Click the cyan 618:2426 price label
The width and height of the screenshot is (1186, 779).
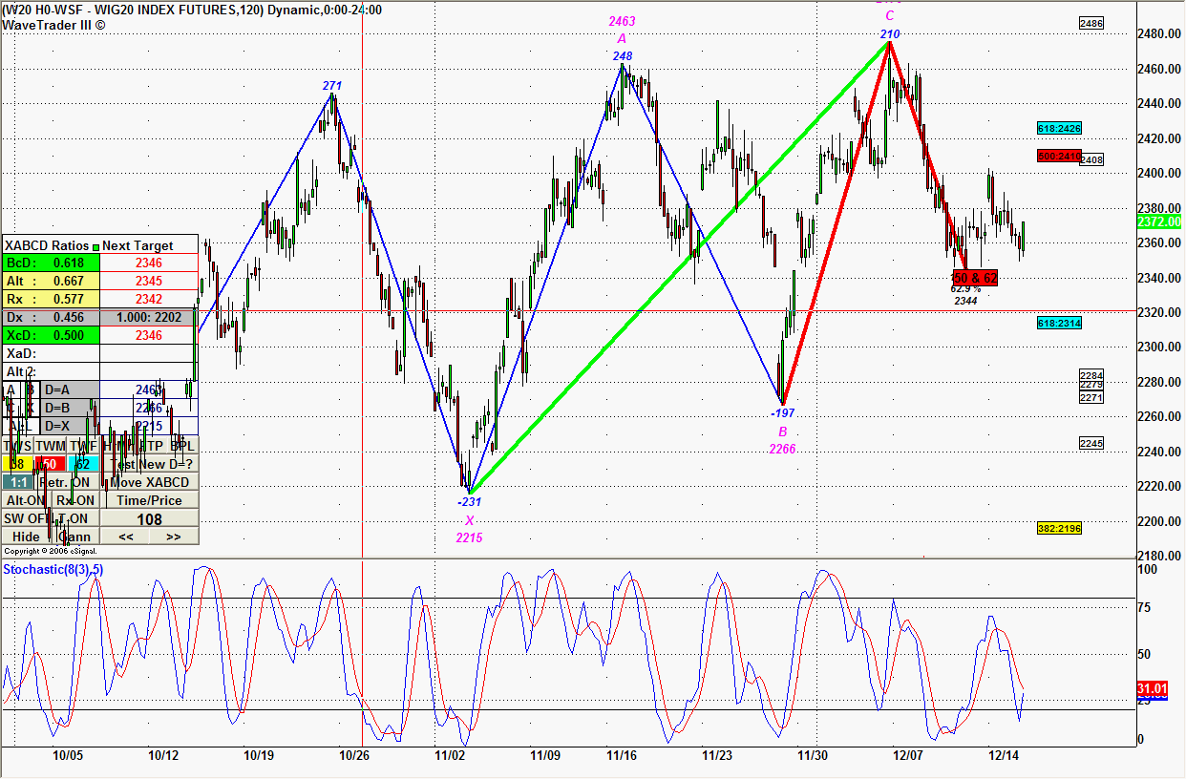[x=1059, y=128]
